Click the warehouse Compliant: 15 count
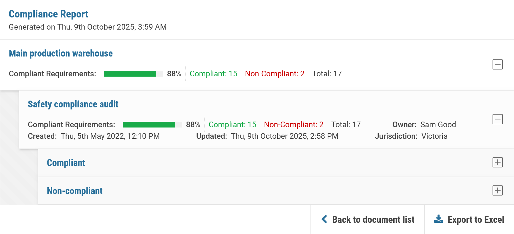The height and width of the screenshot is (234, 514). 213,74
